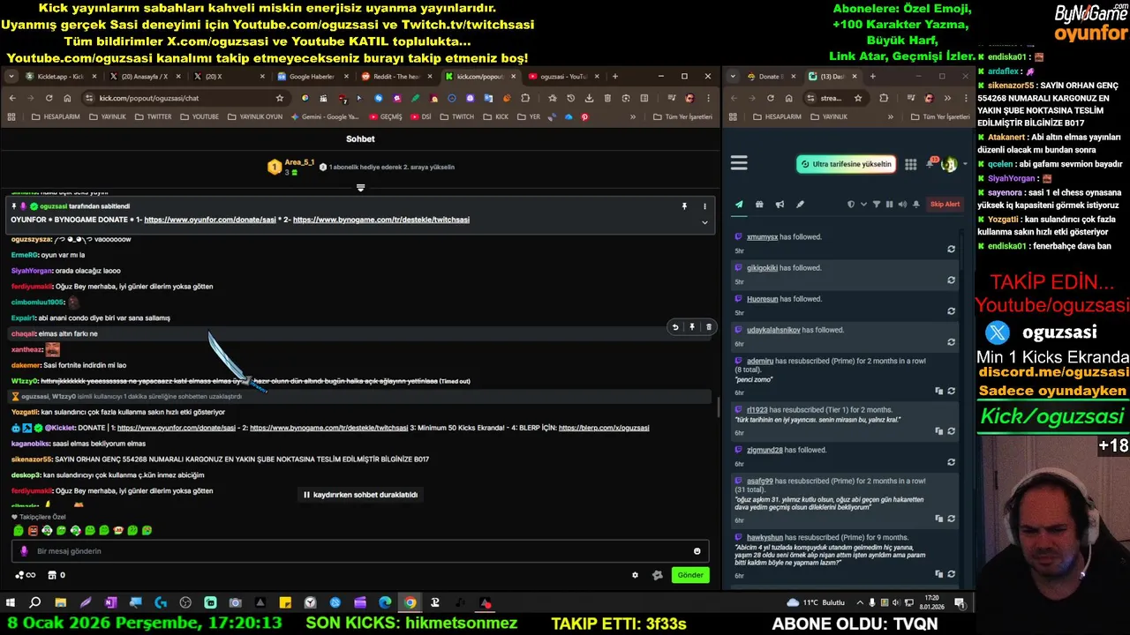Replay the gikigokiki follow alert
This screenshot has height=635, width=1130.
tap(951, 280)
